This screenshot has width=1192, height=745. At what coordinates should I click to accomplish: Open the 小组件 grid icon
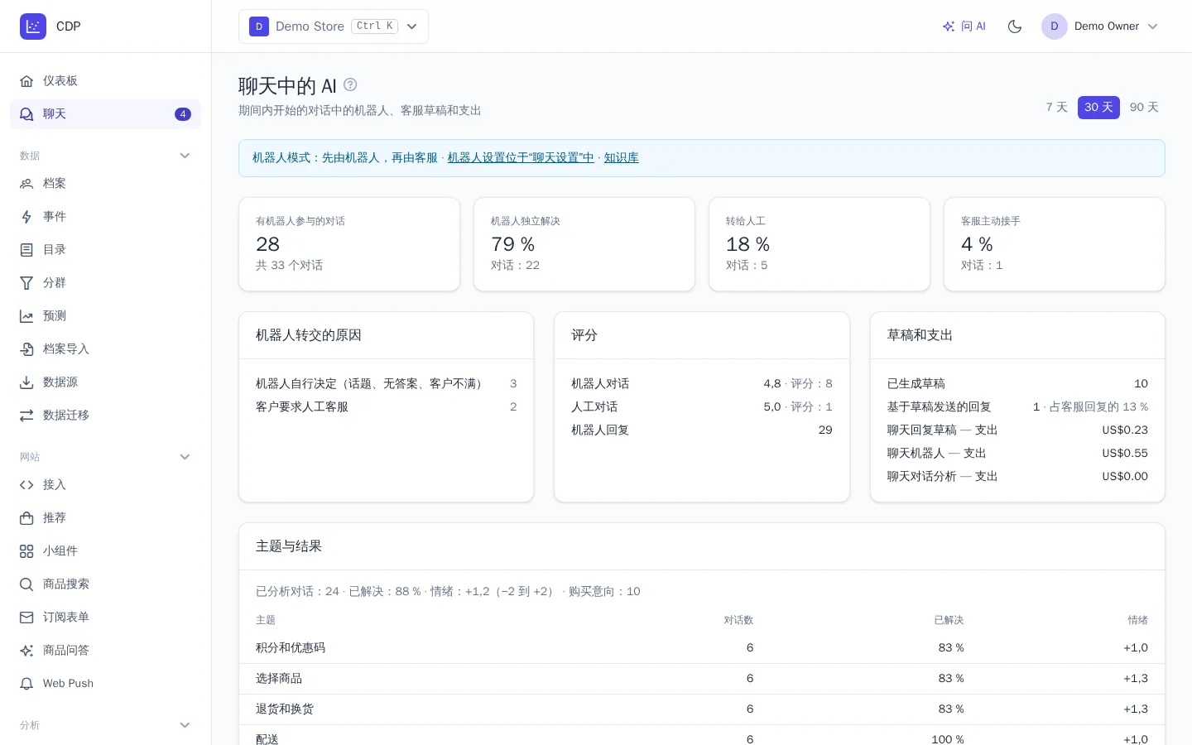26,551
